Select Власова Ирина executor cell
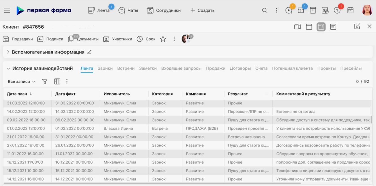The image size is (376, 186). (x=118, y=128)
